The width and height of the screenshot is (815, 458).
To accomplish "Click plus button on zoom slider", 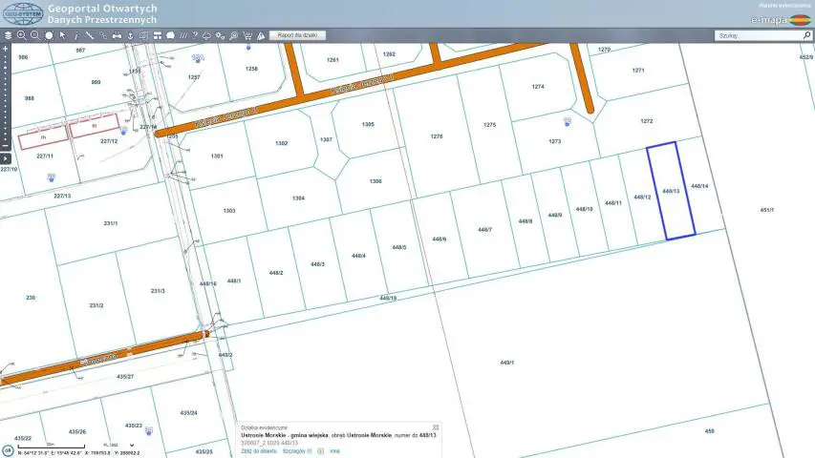I will tap(6, 48).
